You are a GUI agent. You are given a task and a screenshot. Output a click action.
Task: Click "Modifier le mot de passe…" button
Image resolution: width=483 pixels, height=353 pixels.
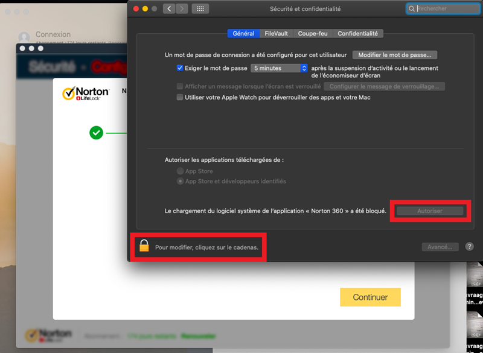[395, 55]
